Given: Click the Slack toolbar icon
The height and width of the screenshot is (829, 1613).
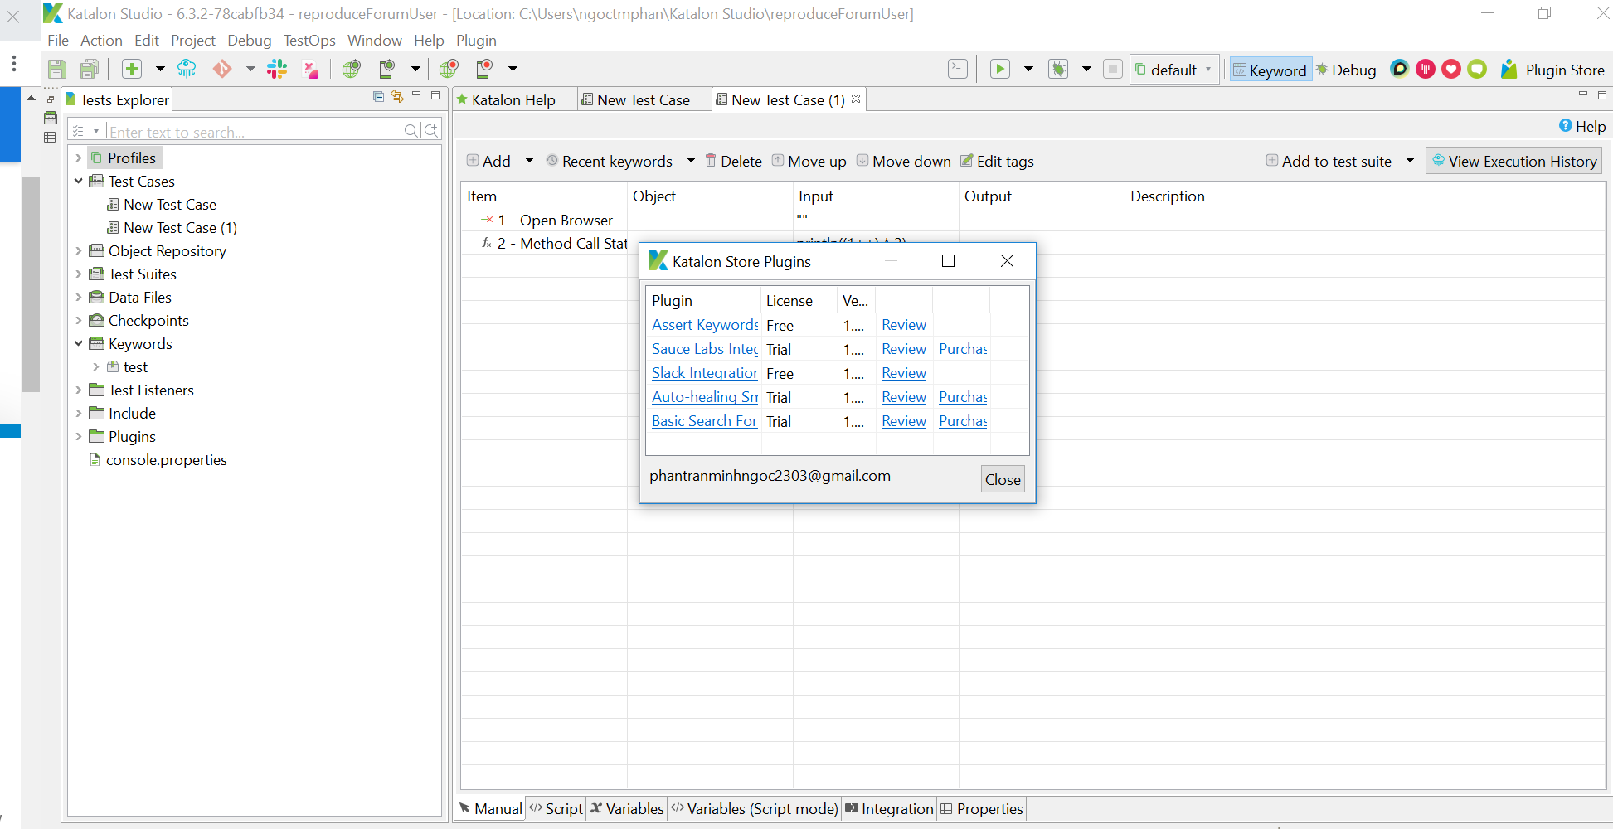Looking at the screenshot, I should click(x=277, y=69).
